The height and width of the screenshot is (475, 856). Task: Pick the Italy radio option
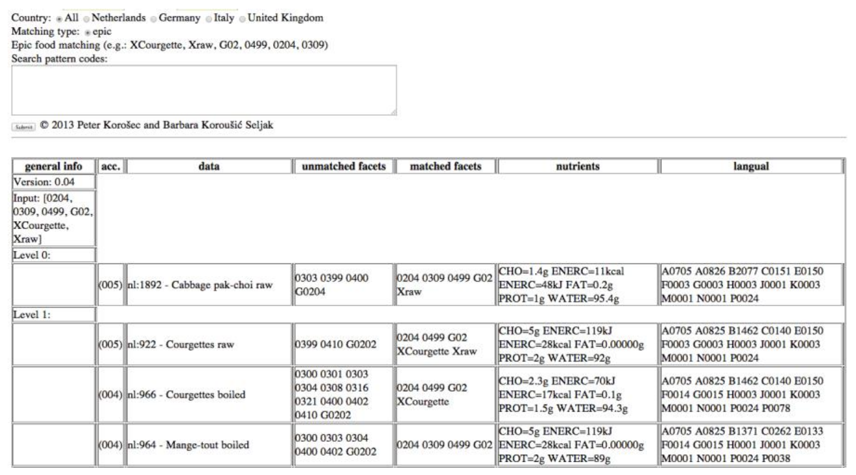point(209,19)
